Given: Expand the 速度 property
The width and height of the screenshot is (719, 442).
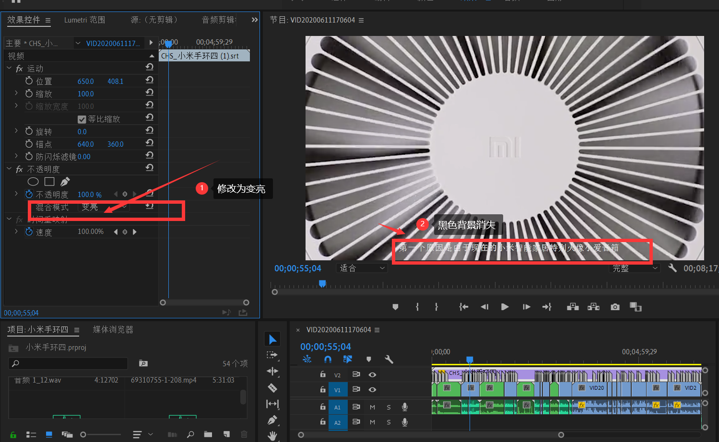Looking at the screenshot, I should (16, 231).
